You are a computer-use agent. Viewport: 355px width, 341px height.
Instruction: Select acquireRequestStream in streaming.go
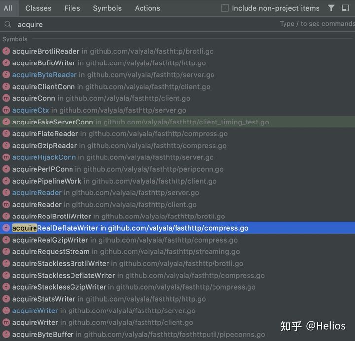177,251
